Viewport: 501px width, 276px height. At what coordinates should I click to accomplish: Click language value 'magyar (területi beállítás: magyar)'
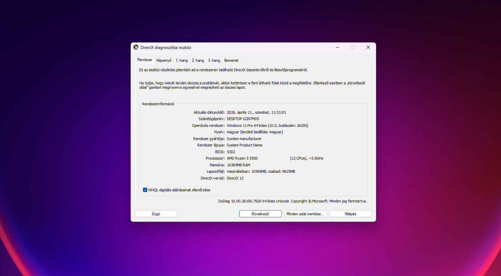(x=255, y=132)
